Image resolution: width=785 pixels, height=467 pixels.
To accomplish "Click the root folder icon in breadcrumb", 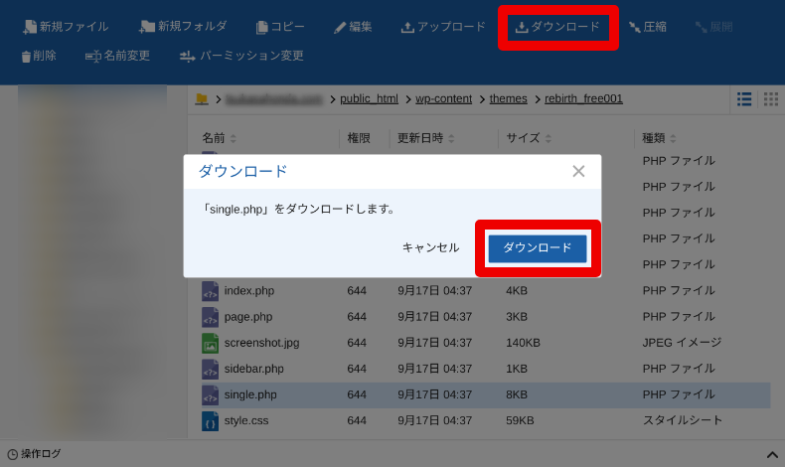I will 202,98.
